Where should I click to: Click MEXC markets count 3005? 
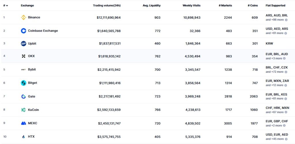pos(228,123)
